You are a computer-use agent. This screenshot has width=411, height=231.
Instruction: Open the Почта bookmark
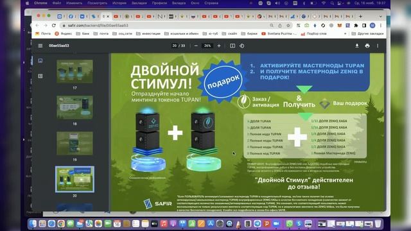43,33
